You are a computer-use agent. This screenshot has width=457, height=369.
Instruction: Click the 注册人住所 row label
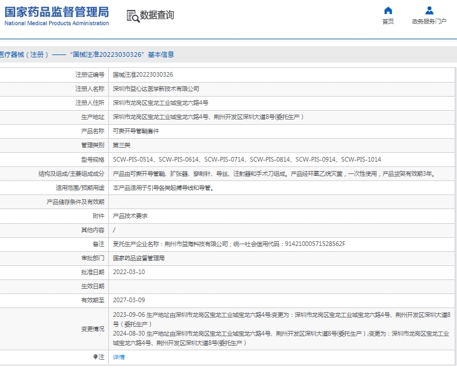tap(90, 102)
